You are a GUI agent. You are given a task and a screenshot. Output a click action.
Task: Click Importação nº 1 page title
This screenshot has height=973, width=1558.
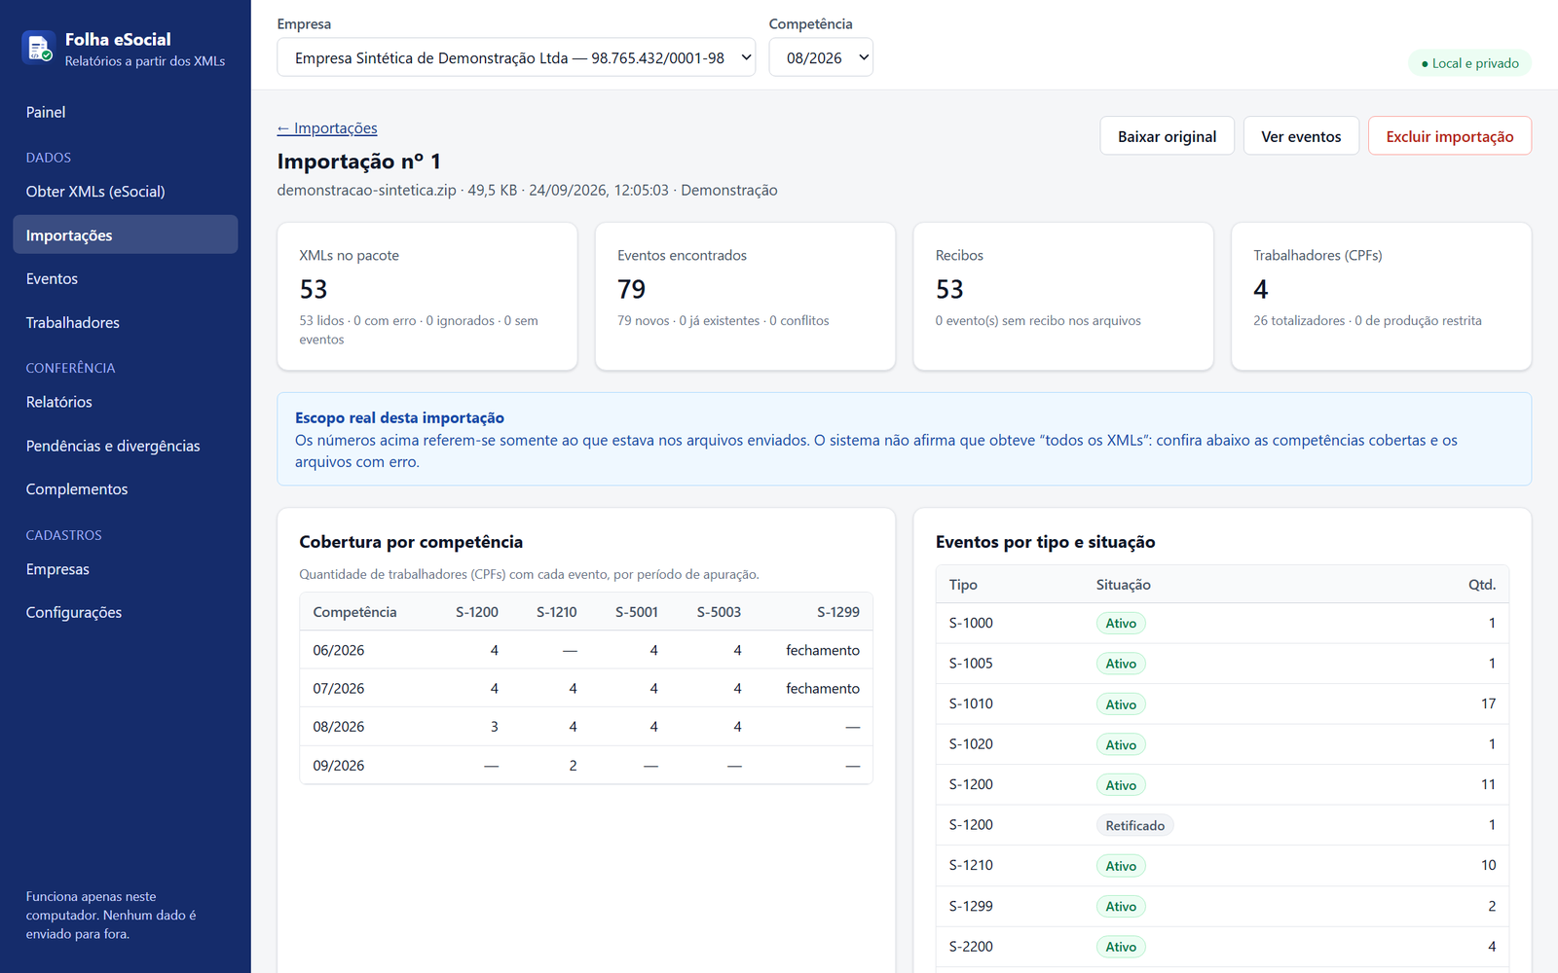(x=359, y=162)
